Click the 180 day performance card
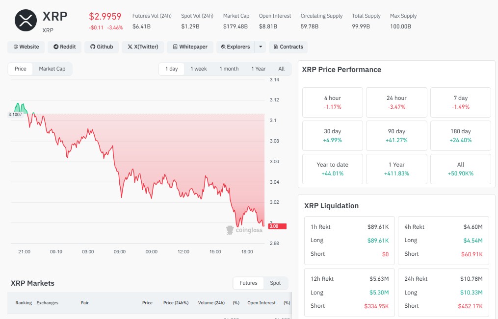The image size is (498, 319). (461, 136)
